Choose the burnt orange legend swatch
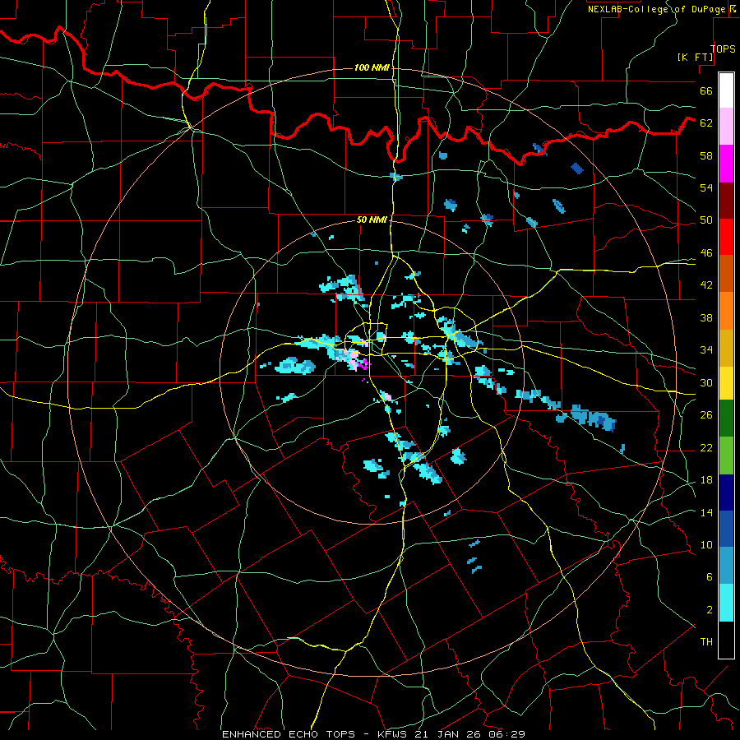 726,274
